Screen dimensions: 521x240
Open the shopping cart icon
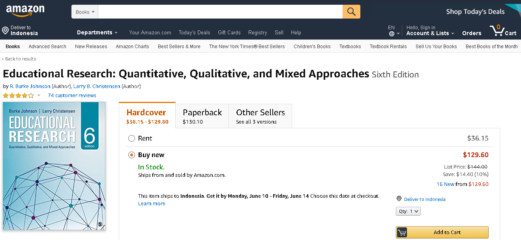496,31
